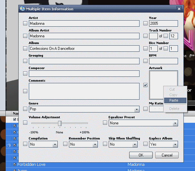Viewport: 195px width, 171px height.
Task: Click the disc total field after 'of'
Action: (174, 49)
